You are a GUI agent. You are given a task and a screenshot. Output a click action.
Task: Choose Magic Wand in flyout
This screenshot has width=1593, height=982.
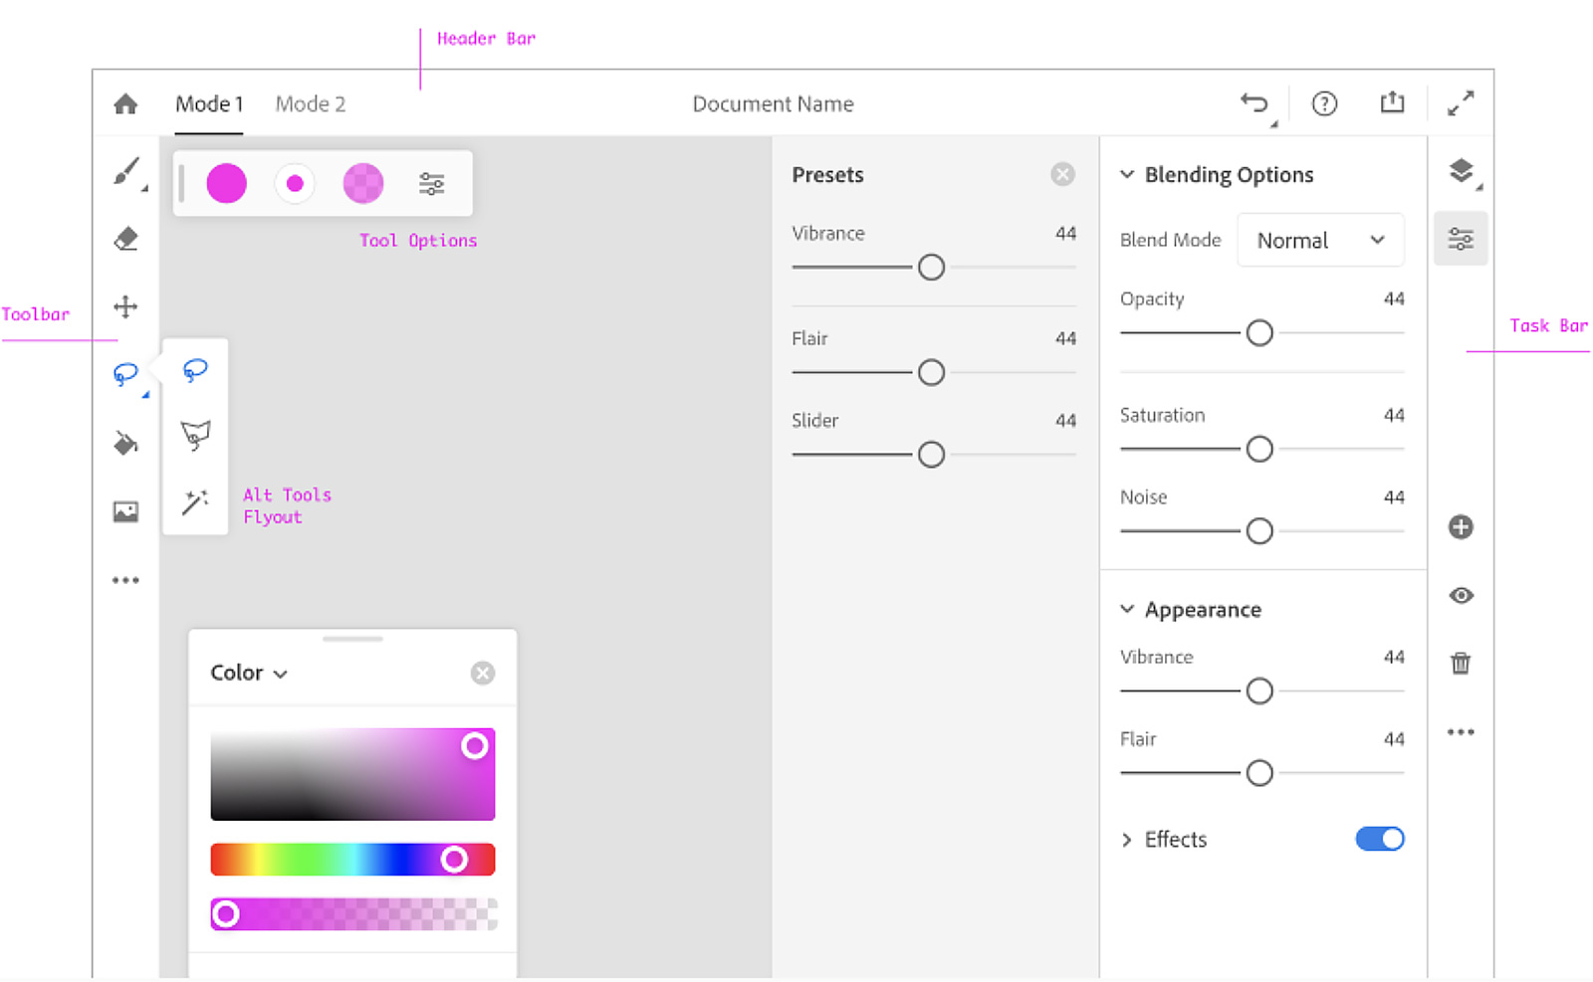195,501
